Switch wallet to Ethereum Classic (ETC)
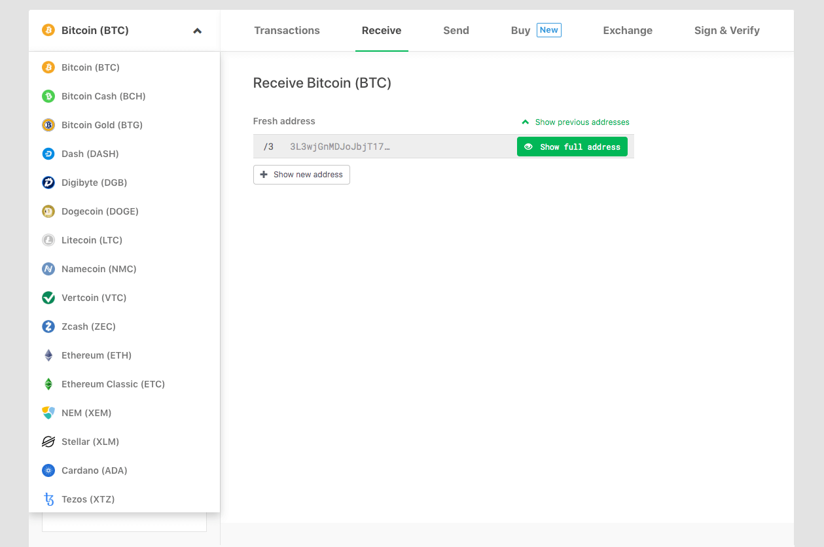The height and width of the screenshot is (547, 824). (x=124, y=384)
